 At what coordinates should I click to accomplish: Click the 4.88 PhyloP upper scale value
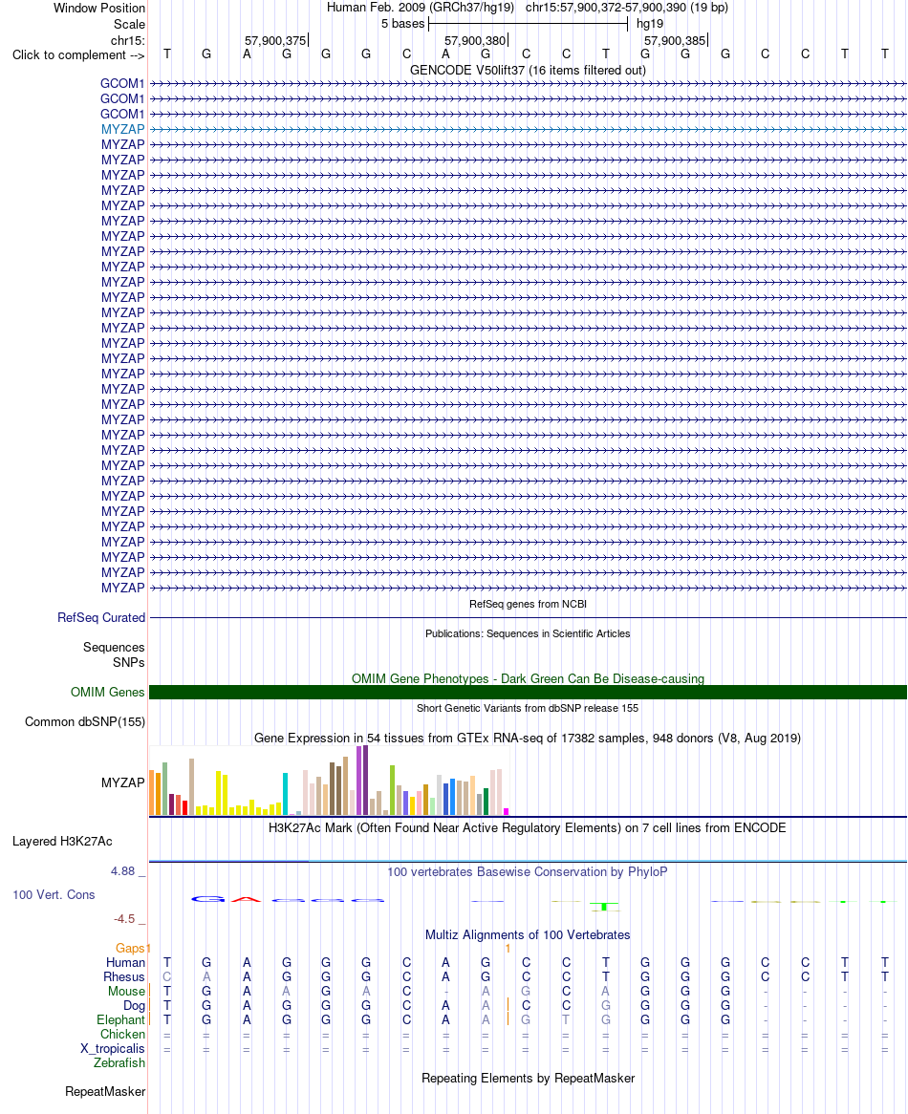coord(123,871)
